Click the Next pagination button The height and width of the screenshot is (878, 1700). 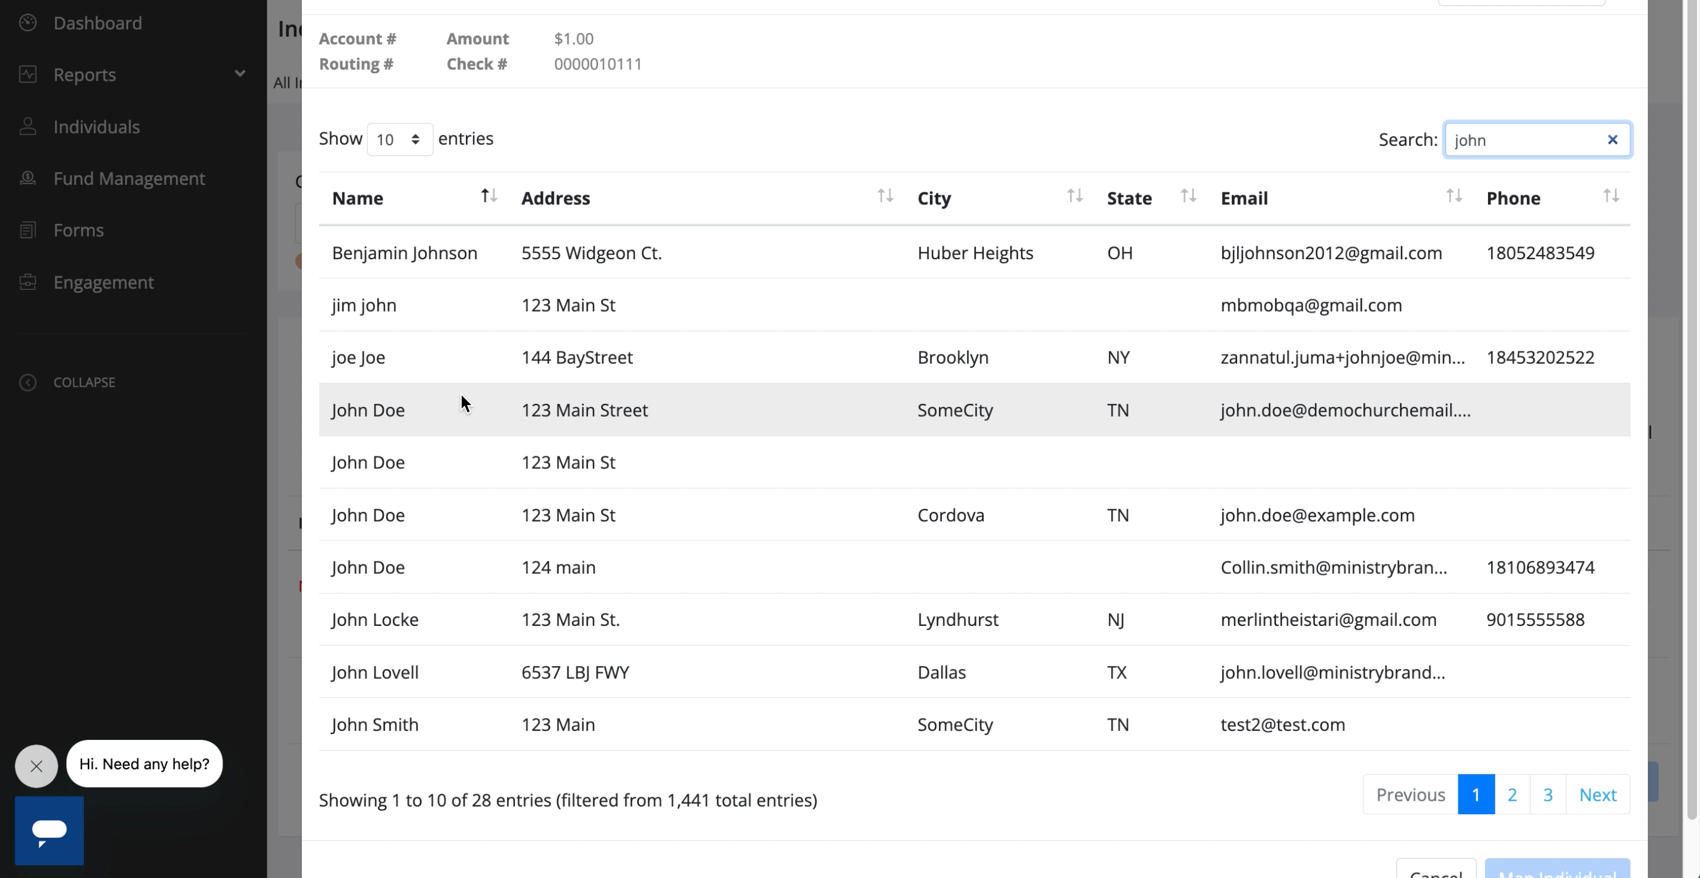point(1597,794)
